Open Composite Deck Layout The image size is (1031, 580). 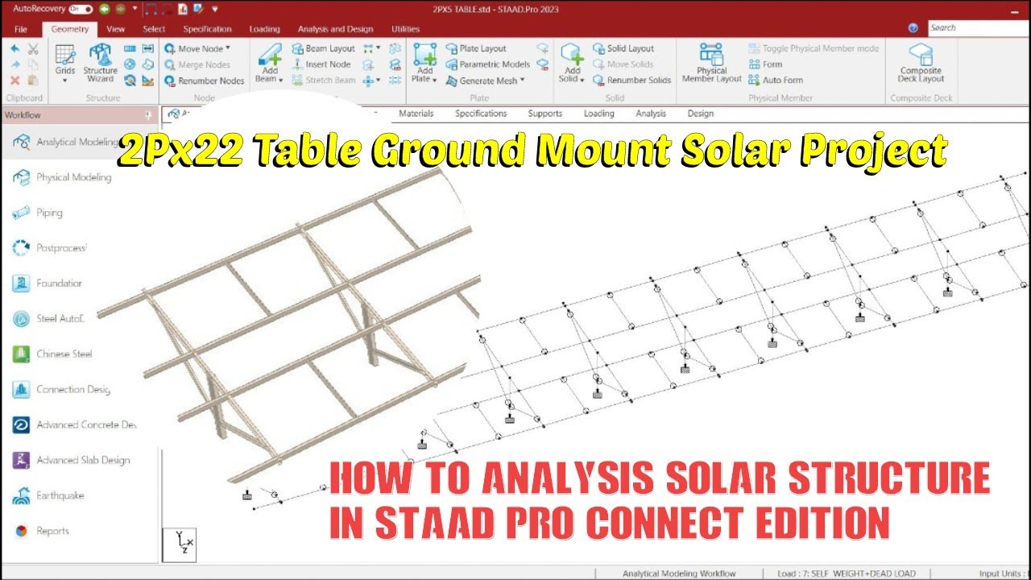coord(921,64)
